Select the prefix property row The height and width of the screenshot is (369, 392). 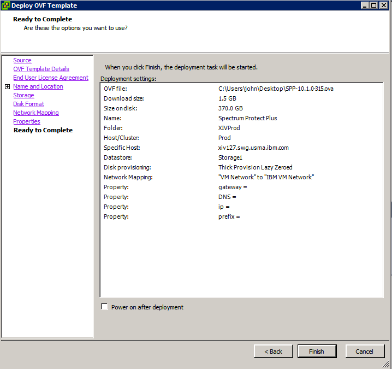point(241,216)
